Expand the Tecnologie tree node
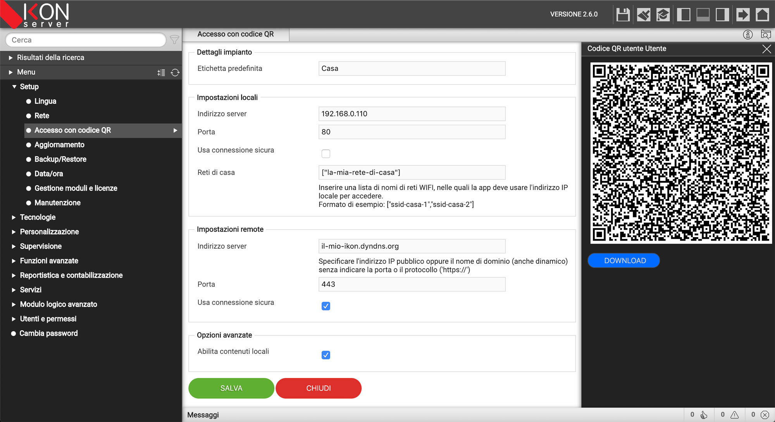Image resolution: width=775 pixels, height=422 pixels. 14,217
